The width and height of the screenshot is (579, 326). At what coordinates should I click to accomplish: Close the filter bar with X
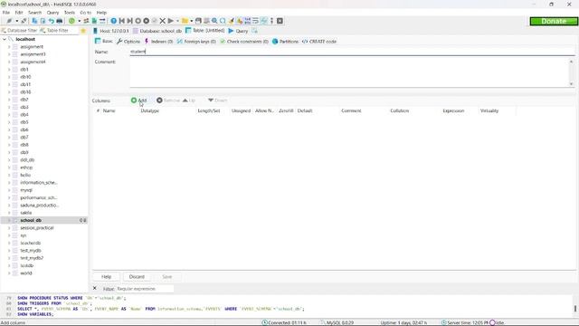pyautogui.click(x=95, y=288)
